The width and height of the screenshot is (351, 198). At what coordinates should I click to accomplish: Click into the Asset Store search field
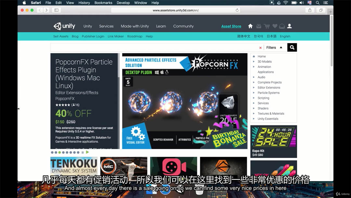tap(154, 48)
